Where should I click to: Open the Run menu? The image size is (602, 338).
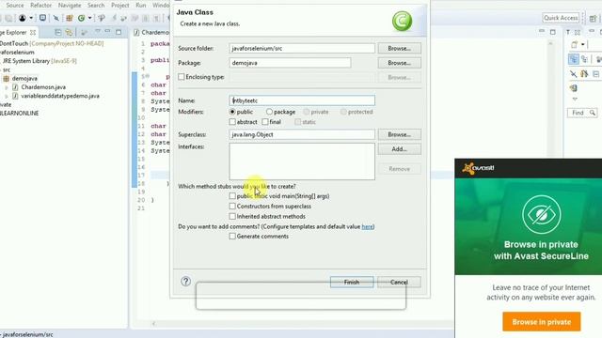pos(141,6)
